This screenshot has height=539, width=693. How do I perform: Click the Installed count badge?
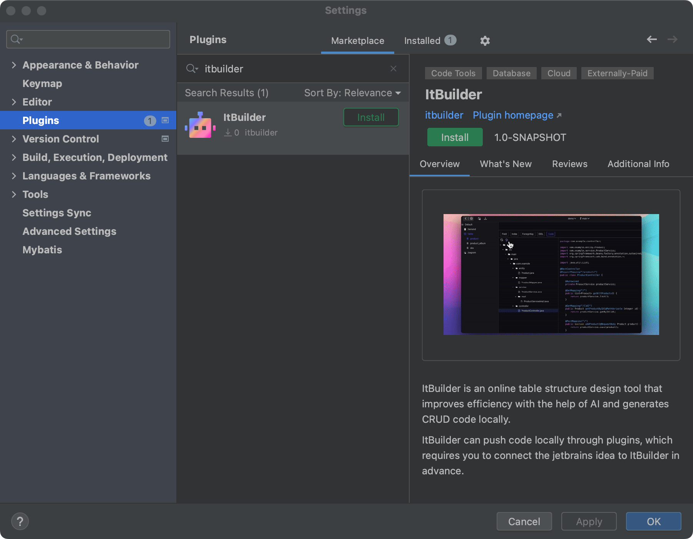[450, 40]
